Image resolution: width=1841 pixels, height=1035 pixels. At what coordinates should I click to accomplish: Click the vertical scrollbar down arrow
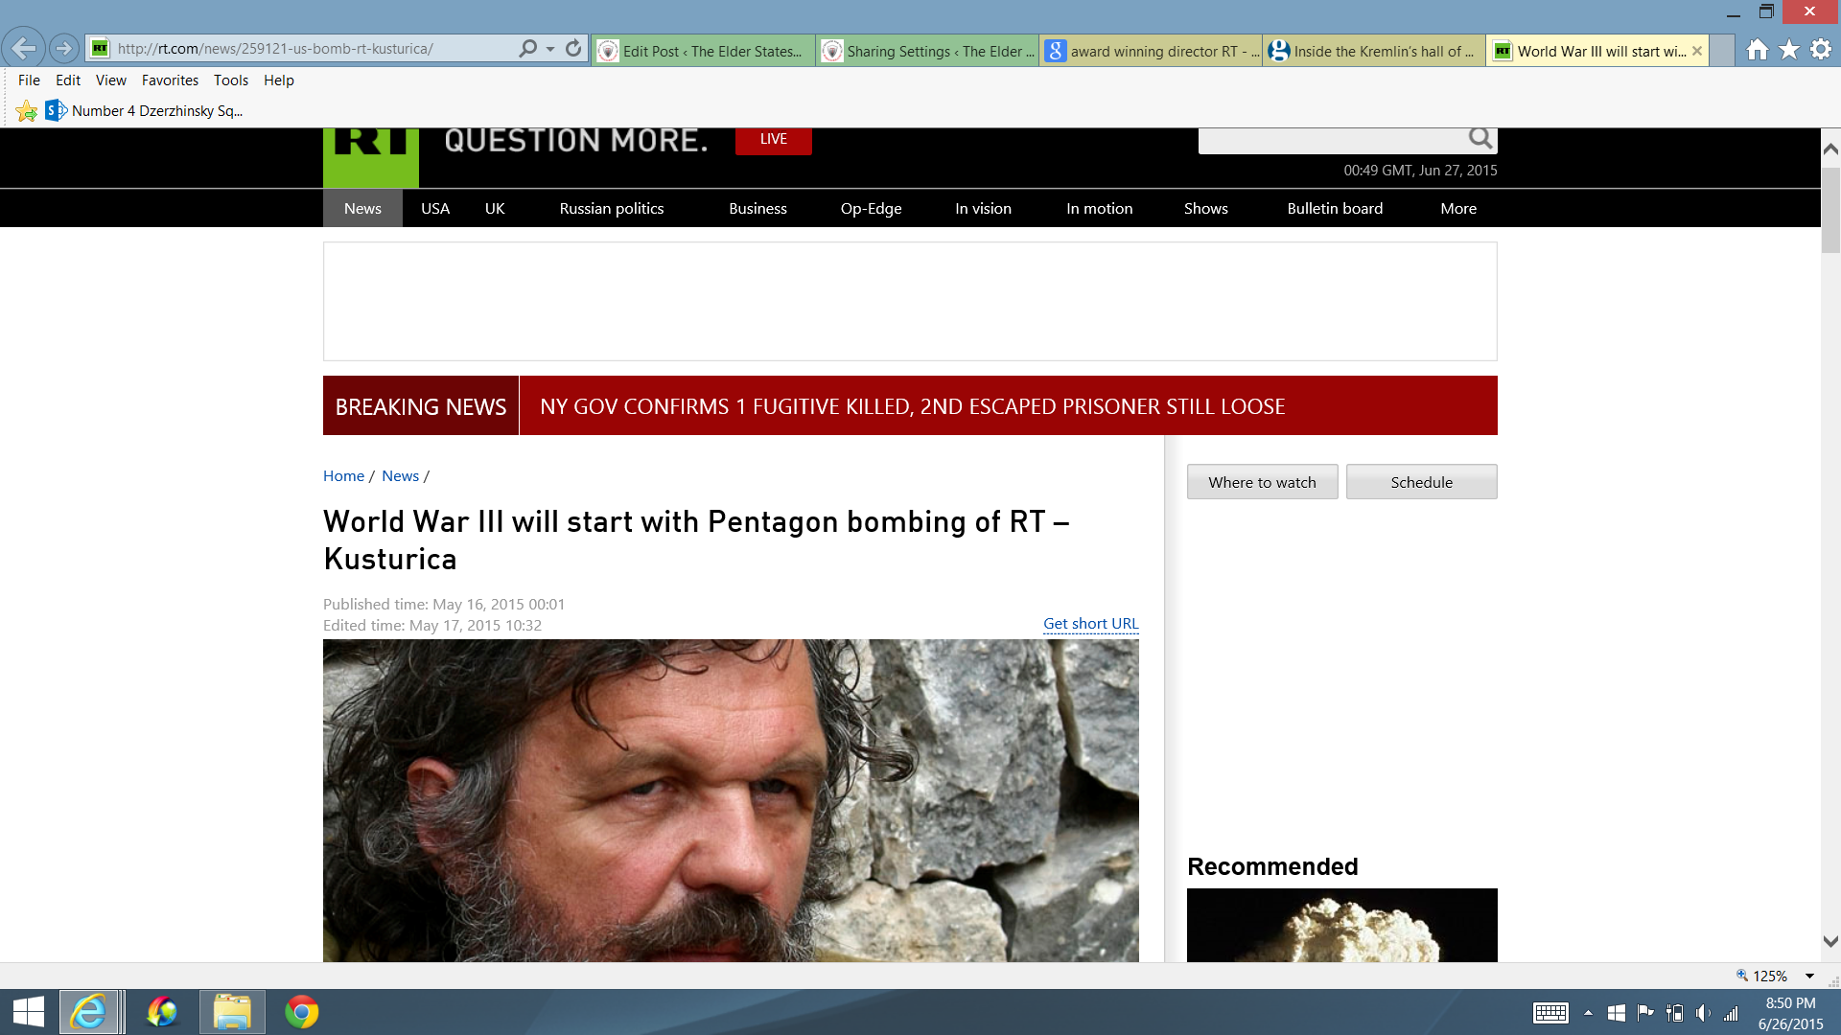click(x=1829, y=941)
